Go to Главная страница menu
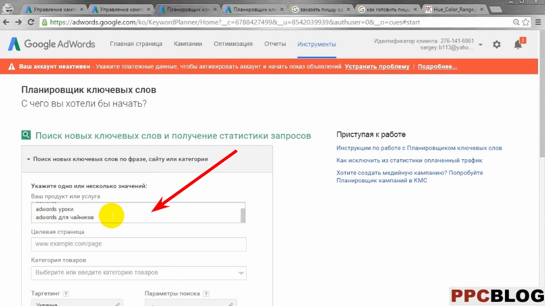545x306 pixels. tap(136, 44)
